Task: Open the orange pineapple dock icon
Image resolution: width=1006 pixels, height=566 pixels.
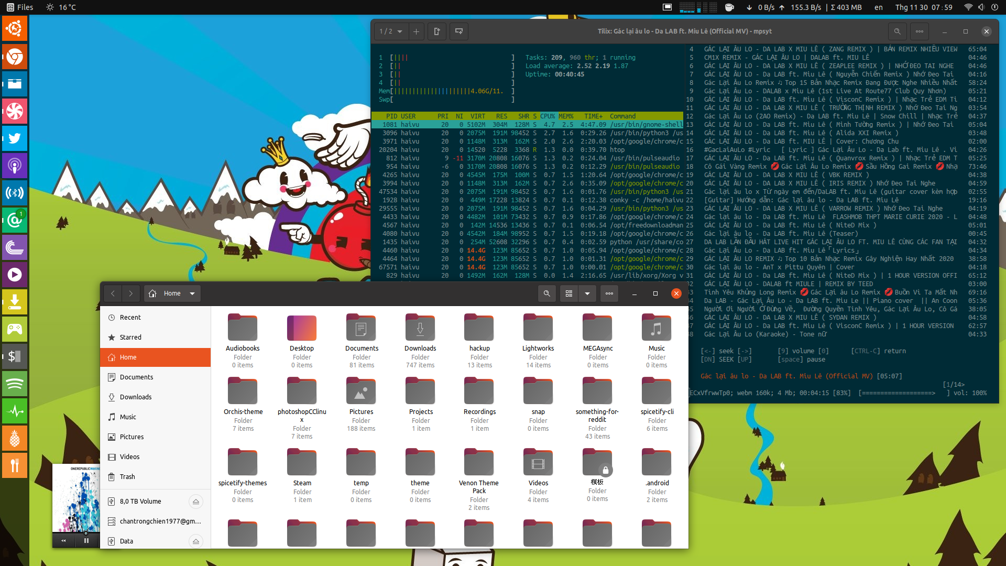Action: (x=15, y=438)
